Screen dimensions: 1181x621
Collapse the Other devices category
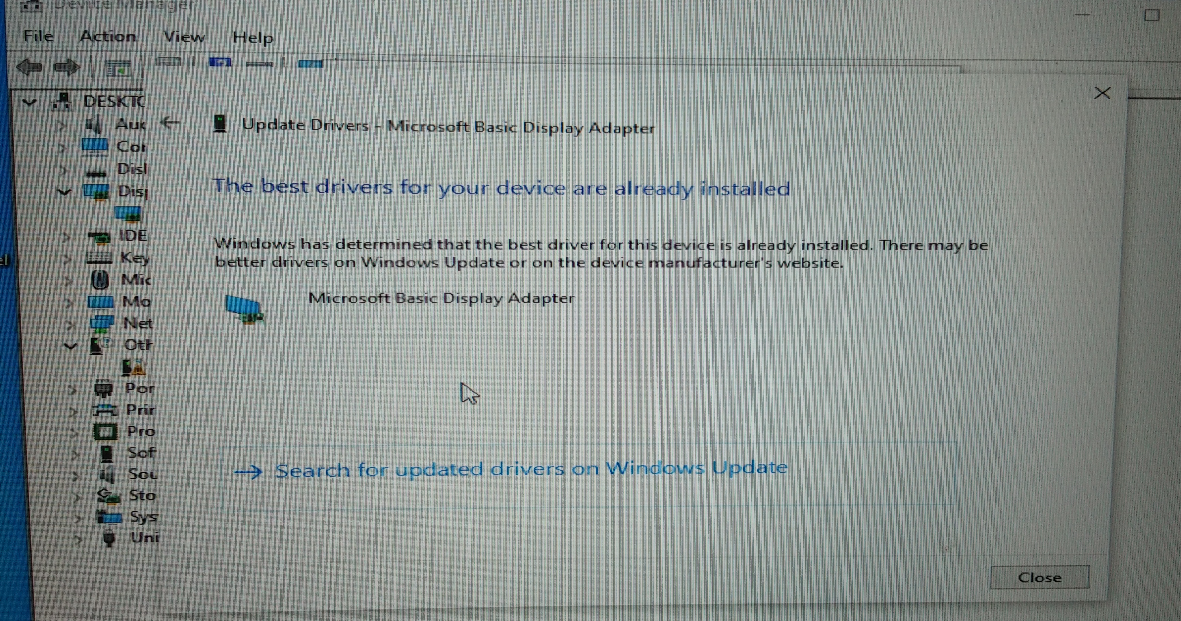(70, 345)
